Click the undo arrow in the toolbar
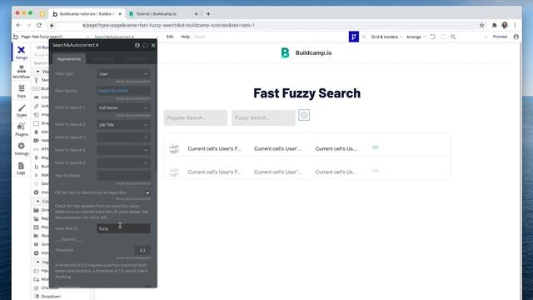 tap(433, 37)
